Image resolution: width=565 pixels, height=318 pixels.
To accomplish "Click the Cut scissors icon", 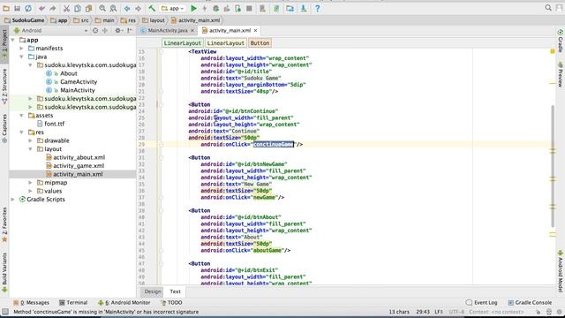I will click(66, 8).
